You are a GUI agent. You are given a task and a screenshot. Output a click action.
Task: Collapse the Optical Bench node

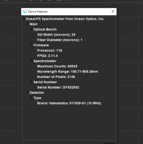(x=31, y=29)
